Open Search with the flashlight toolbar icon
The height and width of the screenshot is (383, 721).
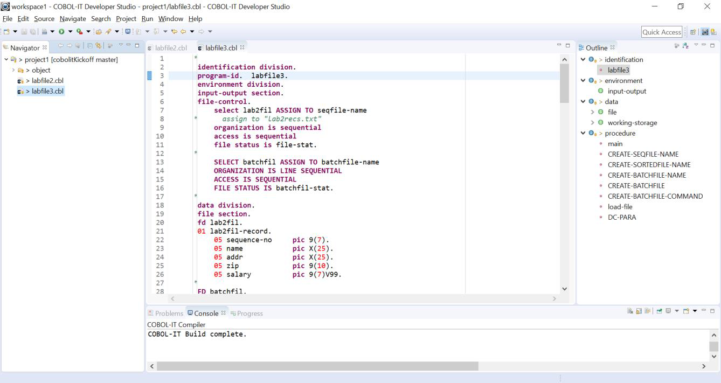(x=108, y=31)
